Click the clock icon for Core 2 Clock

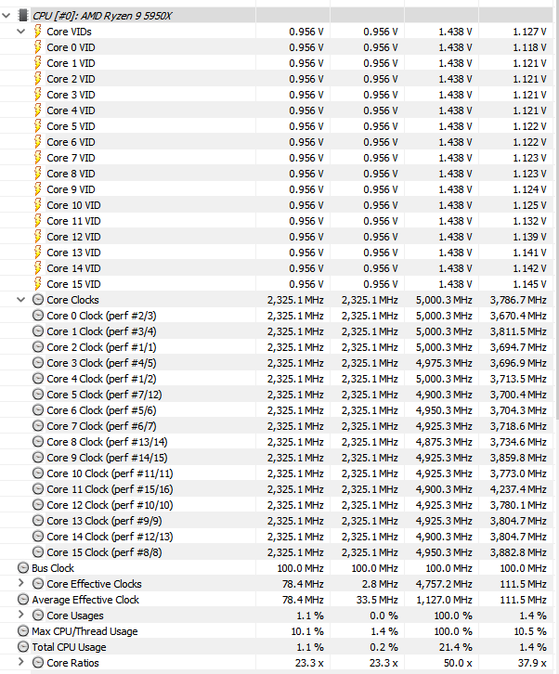click(38, 347)
